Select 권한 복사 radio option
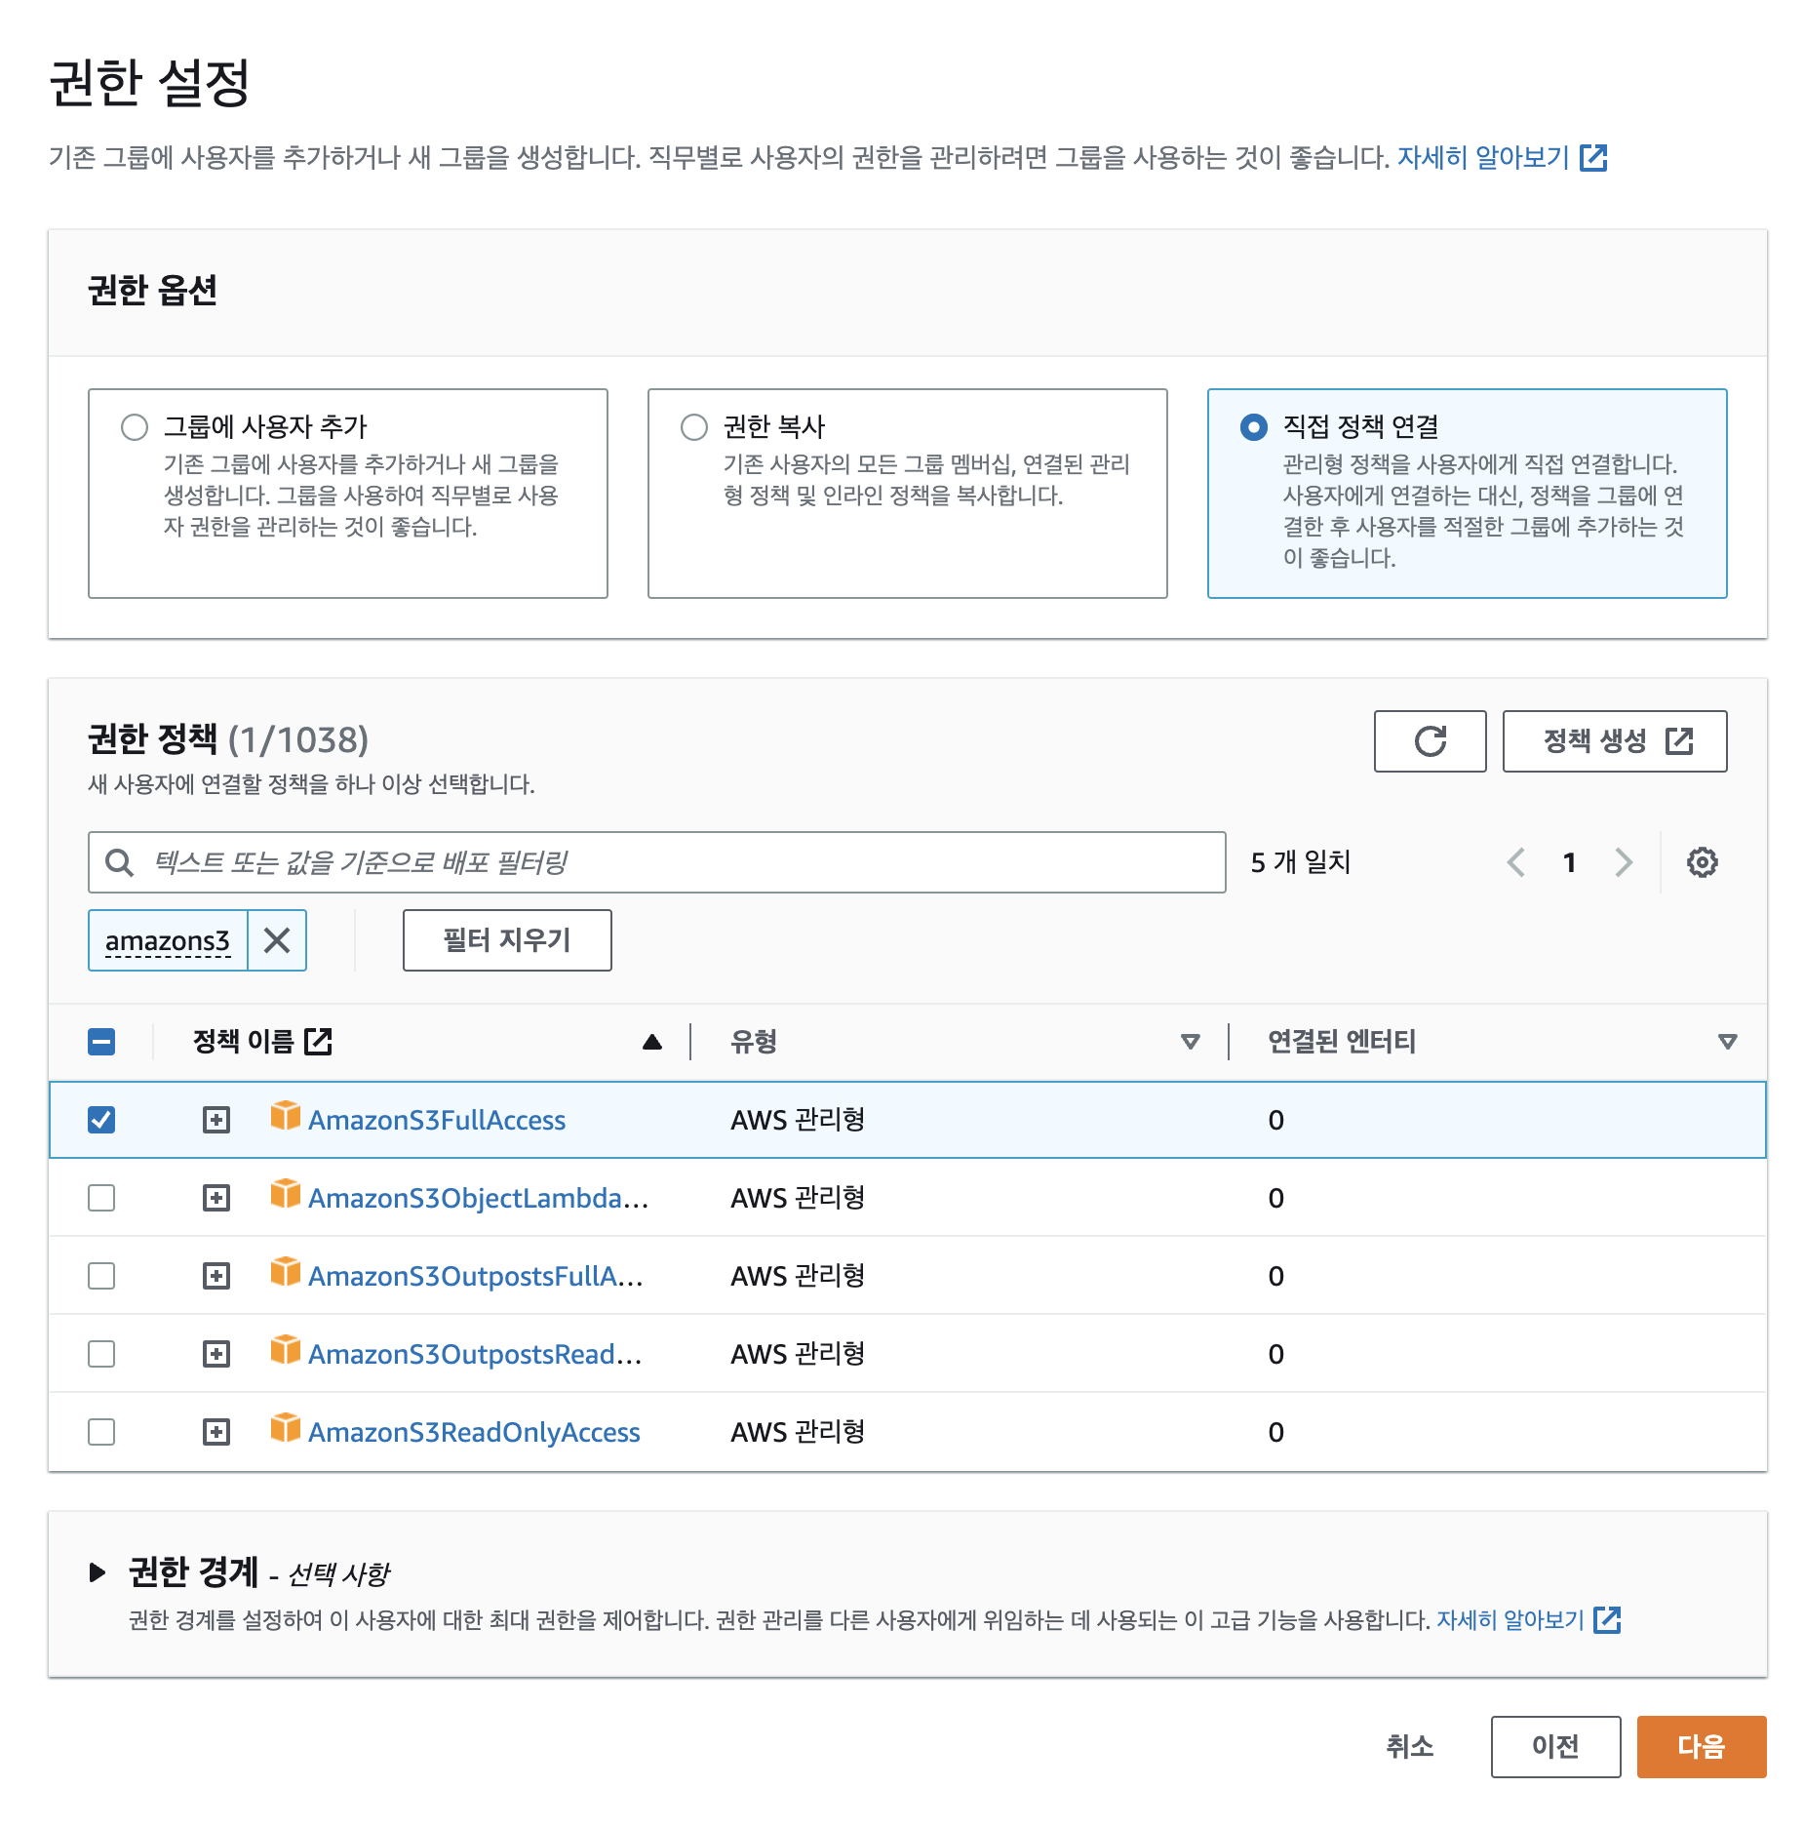The width and height of the screenshot is (1804, 1828). tap(694, 427)
